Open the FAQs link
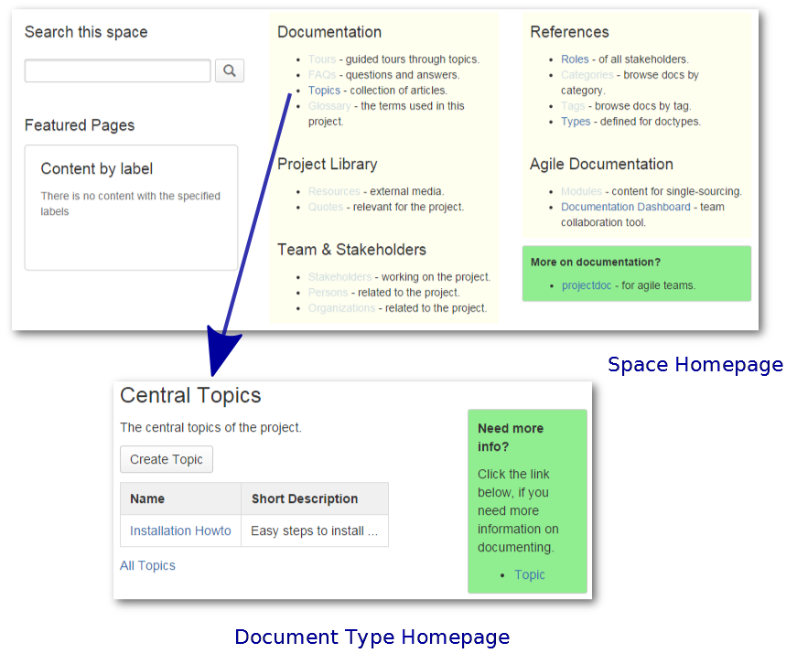This screenshot has width=797, height=664. (x=322, y=75)
